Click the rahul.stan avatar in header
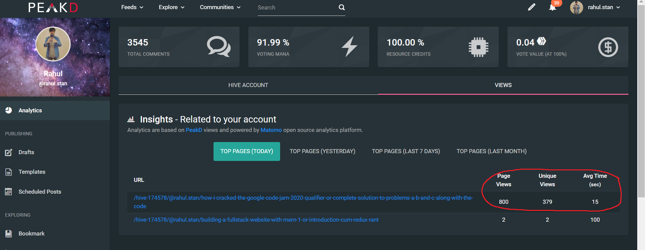This screenshot has width=645, height=250. pyautogui.click(x=576, y=7)
